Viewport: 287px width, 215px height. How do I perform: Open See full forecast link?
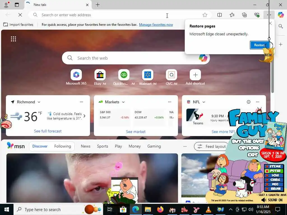[x=48, y=131]
